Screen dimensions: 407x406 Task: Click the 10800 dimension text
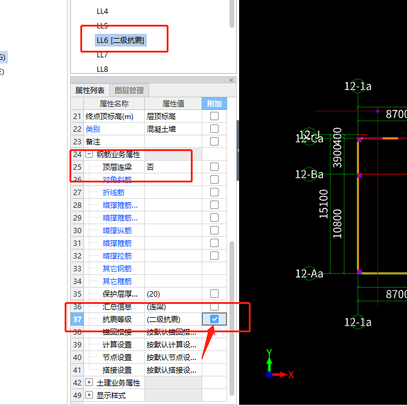(338, 224)
